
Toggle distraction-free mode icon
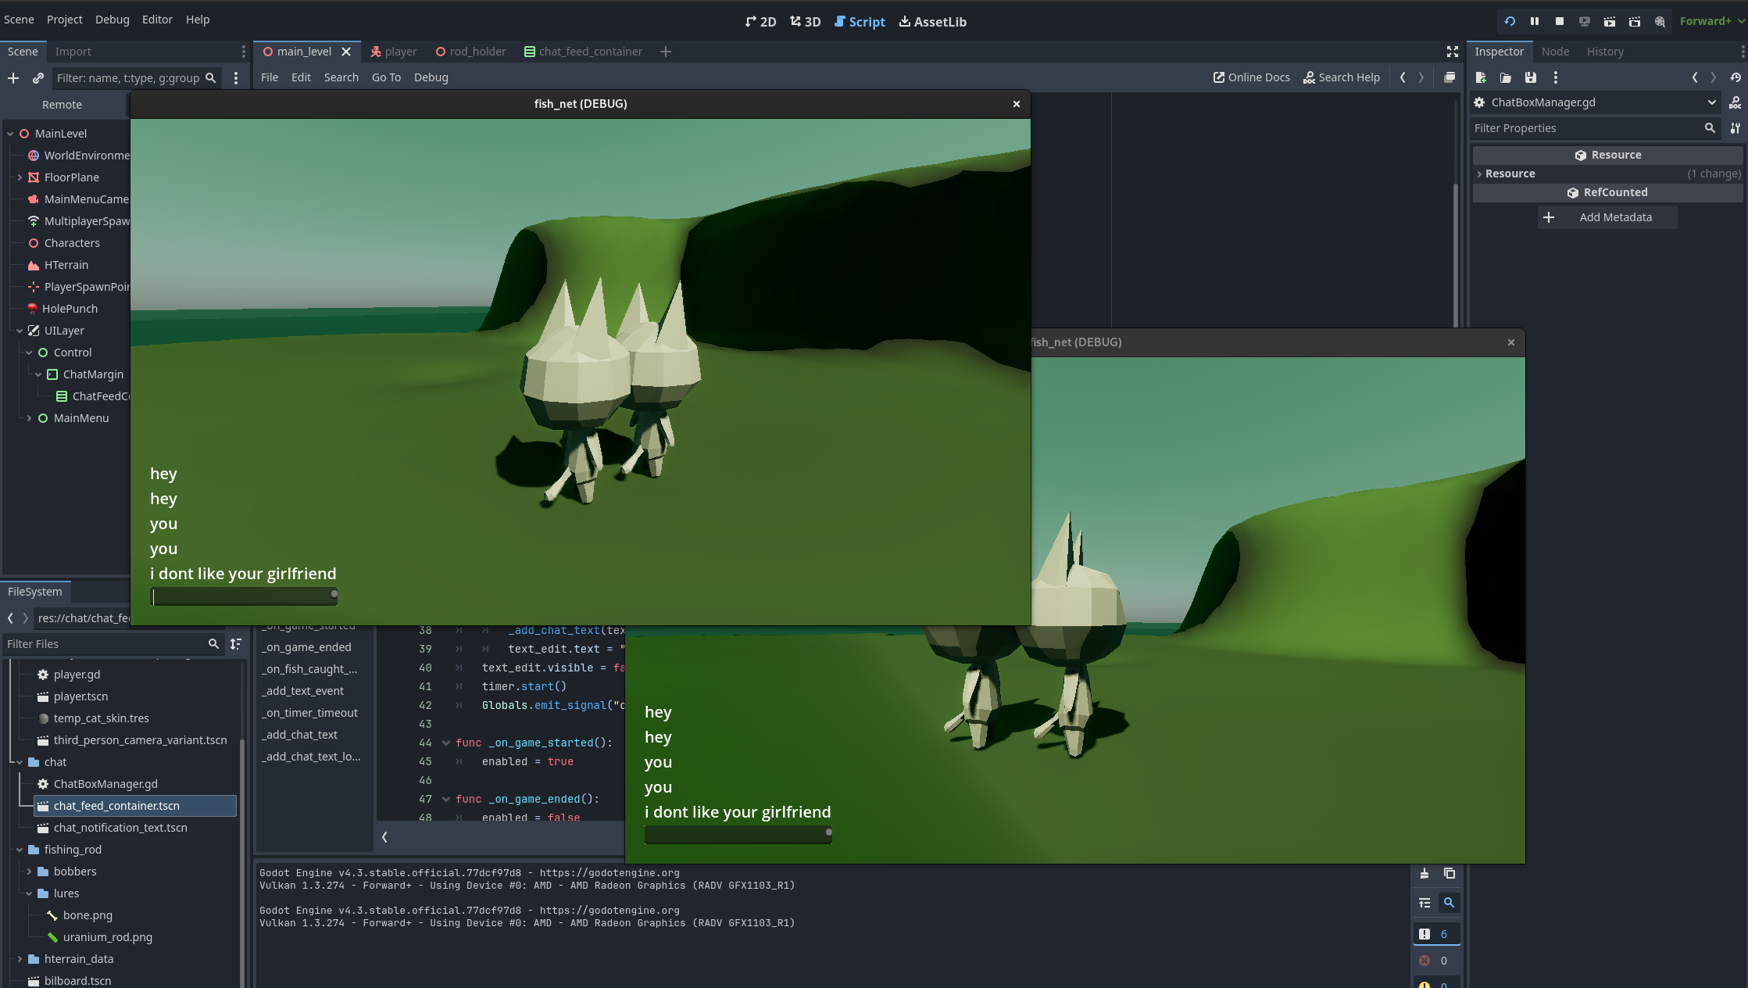click(x=1452, y=52)
